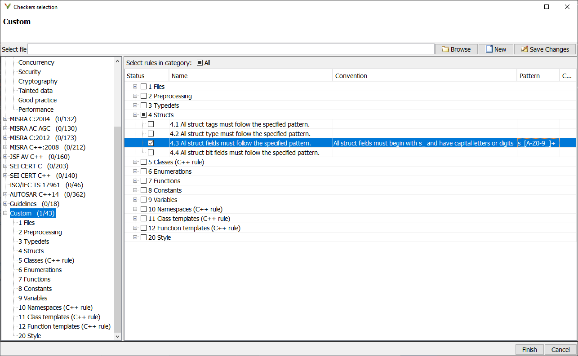Click the sidebar scrollbar down arrow

pos(117,336)
